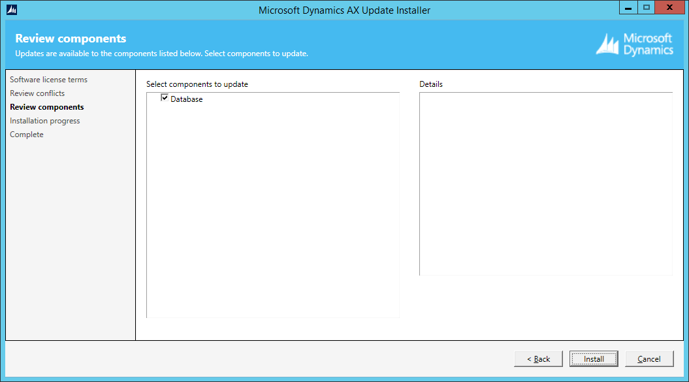The width and height of the screenshot is (689, 382).
Task: Select the Complete step in sidebar
Action: tap(27, 135)
